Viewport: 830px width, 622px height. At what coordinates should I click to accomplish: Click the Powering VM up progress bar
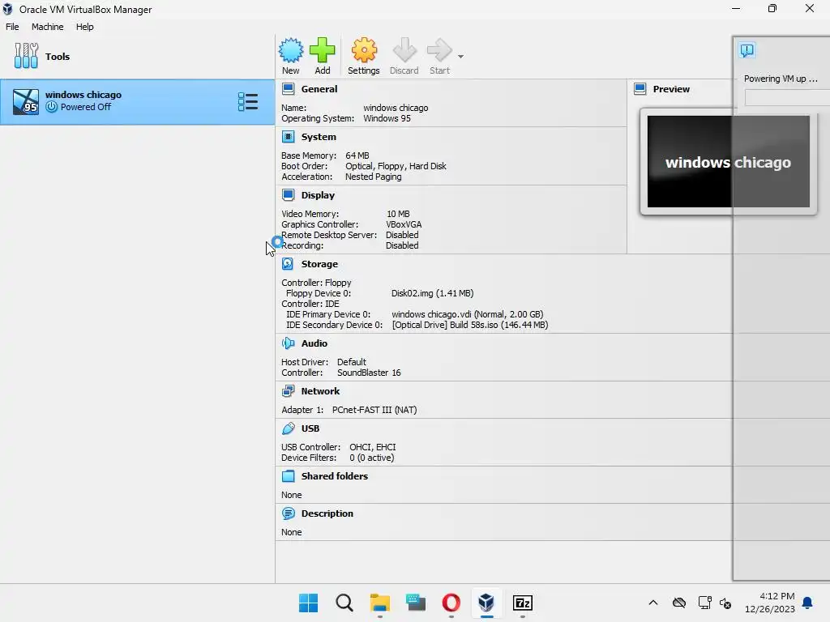click(x=787, y=97)
